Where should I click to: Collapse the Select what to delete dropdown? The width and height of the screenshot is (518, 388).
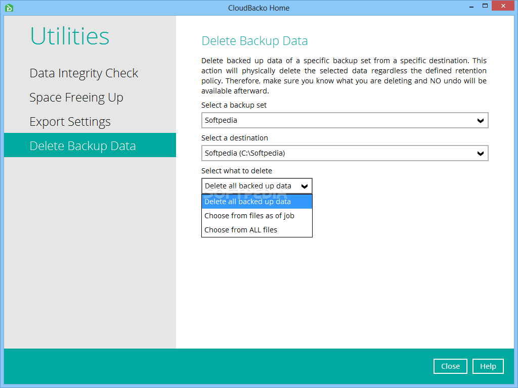click(256, 186)
